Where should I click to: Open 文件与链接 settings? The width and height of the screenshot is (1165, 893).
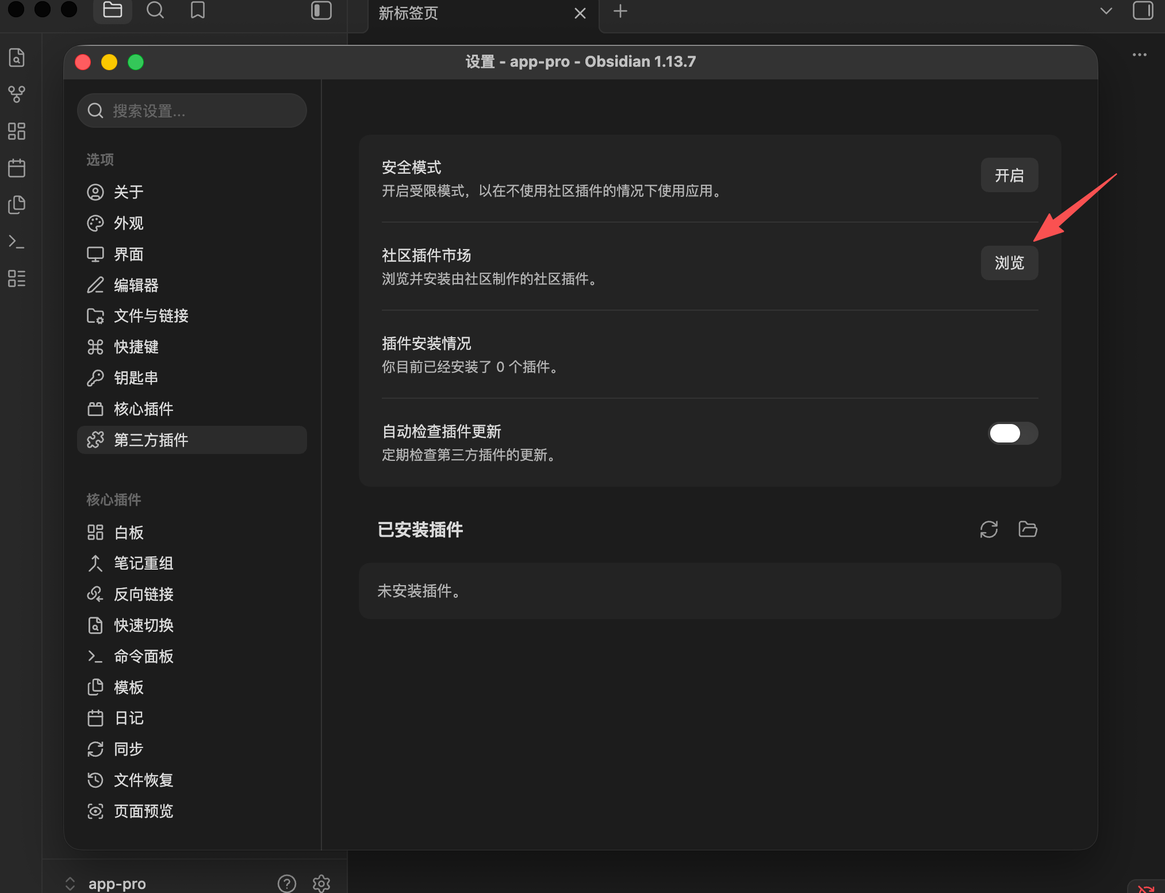[191, 316]
